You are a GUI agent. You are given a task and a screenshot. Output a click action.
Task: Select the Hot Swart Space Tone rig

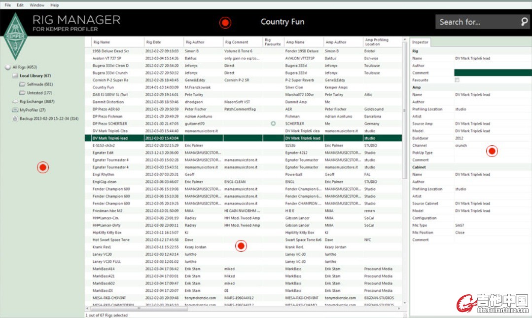click(243, 240)
